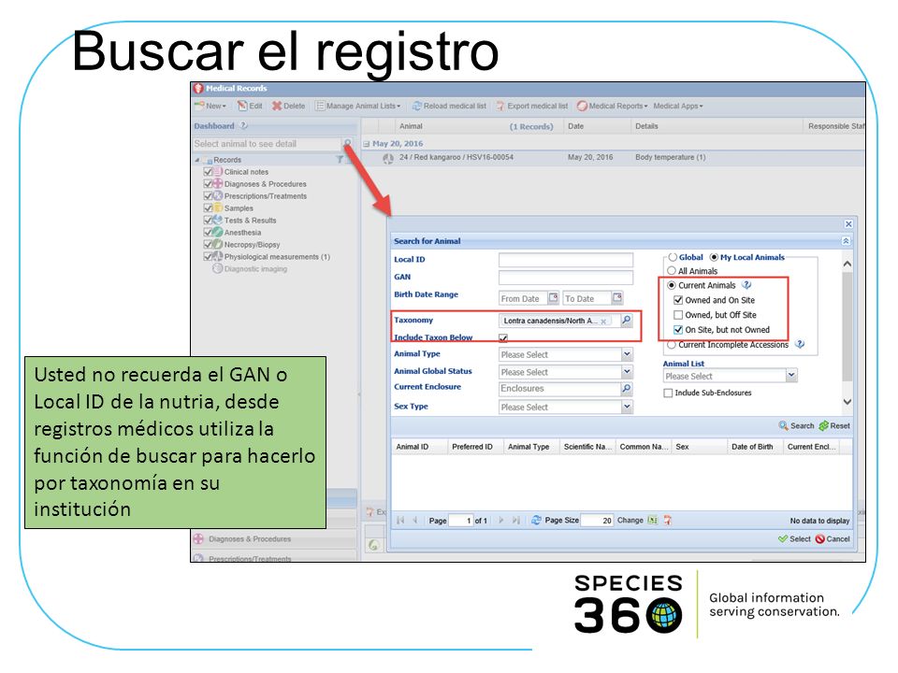Toggle Include Sub-Enclosures checkbox

coord(668,394)
